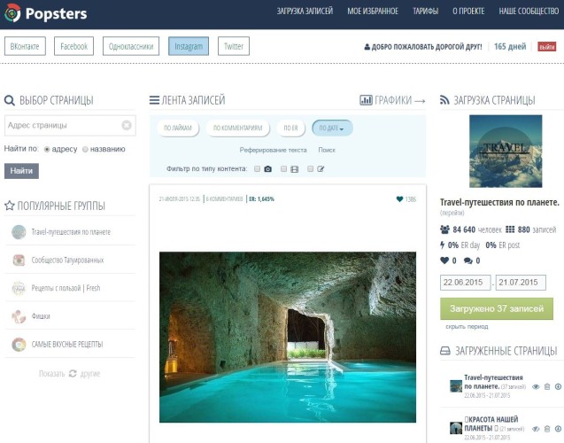Click the bar chart icon next to ГРАФИКИ
This screenshot has height=443, width=564.
click(x=366, y=100)
